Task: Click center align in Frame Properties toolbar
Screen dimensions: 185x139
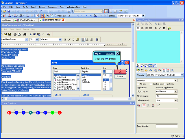Action: coord(142,28)
